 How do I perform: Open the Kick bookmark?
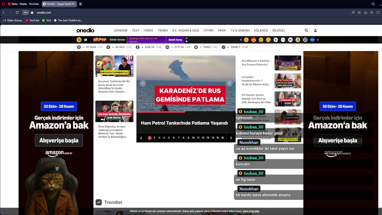pos(47,20)
